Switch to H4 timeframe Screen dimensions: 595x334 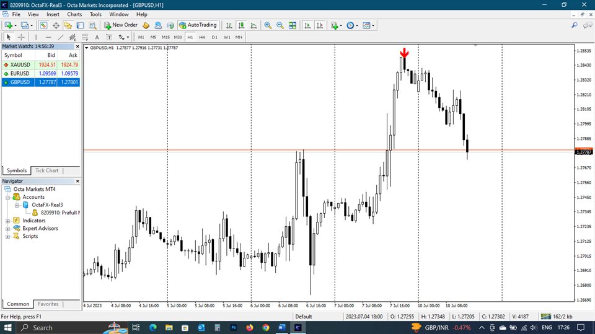tap(202, 37)
